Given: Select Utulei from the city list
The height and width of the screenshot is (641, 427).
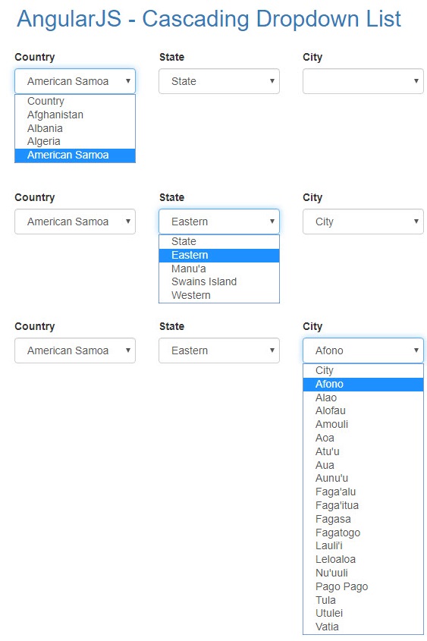Looking at the screenshot, I should pyautogui.click(x=363, y=613).
